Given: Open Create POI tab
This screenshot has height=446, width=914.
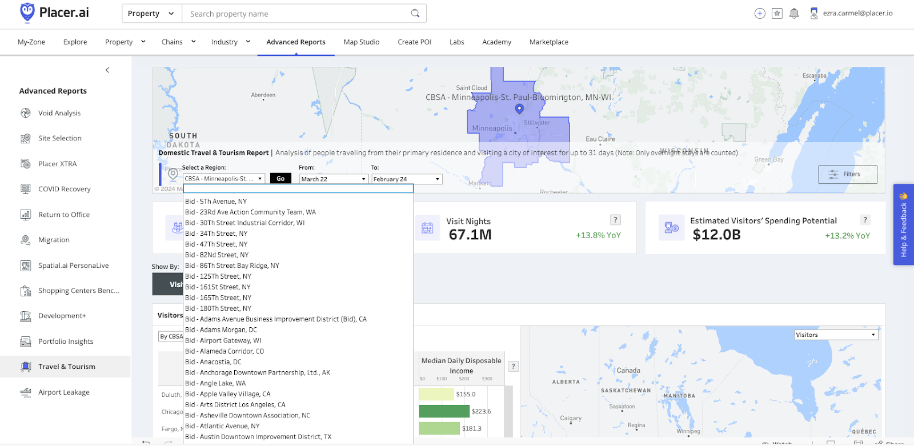Looking at the screenshot, I should pos(415,42).
